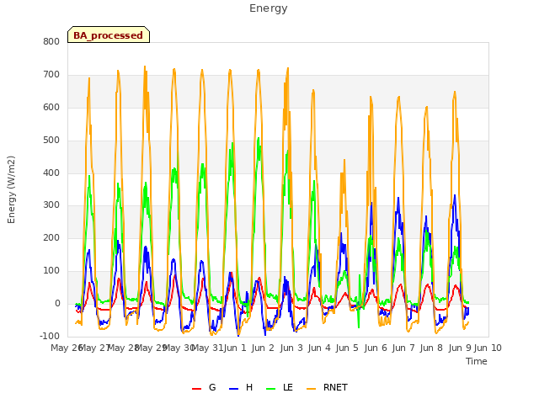
Task: Click the 200 y-axis tick label
Action: (x=51, y=237)
